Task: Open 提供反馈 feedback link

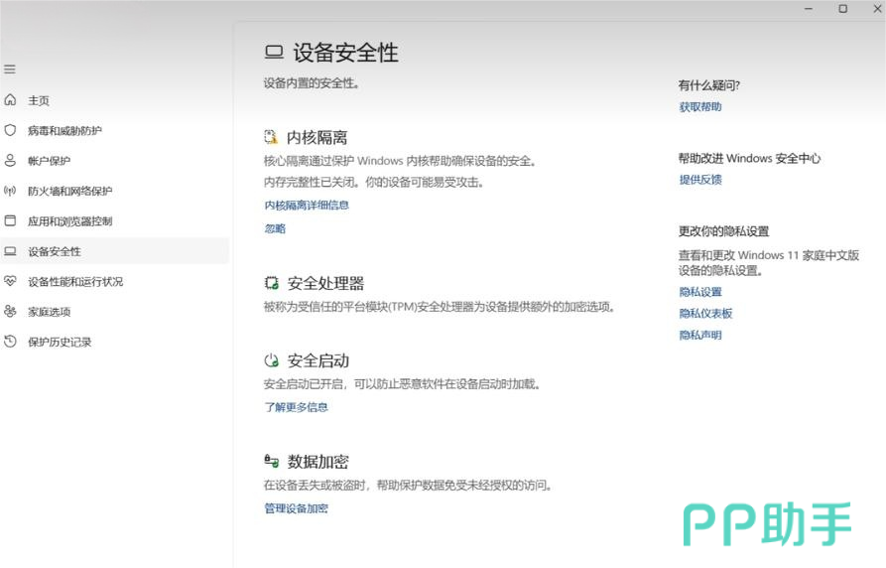Action: [700, 180]
